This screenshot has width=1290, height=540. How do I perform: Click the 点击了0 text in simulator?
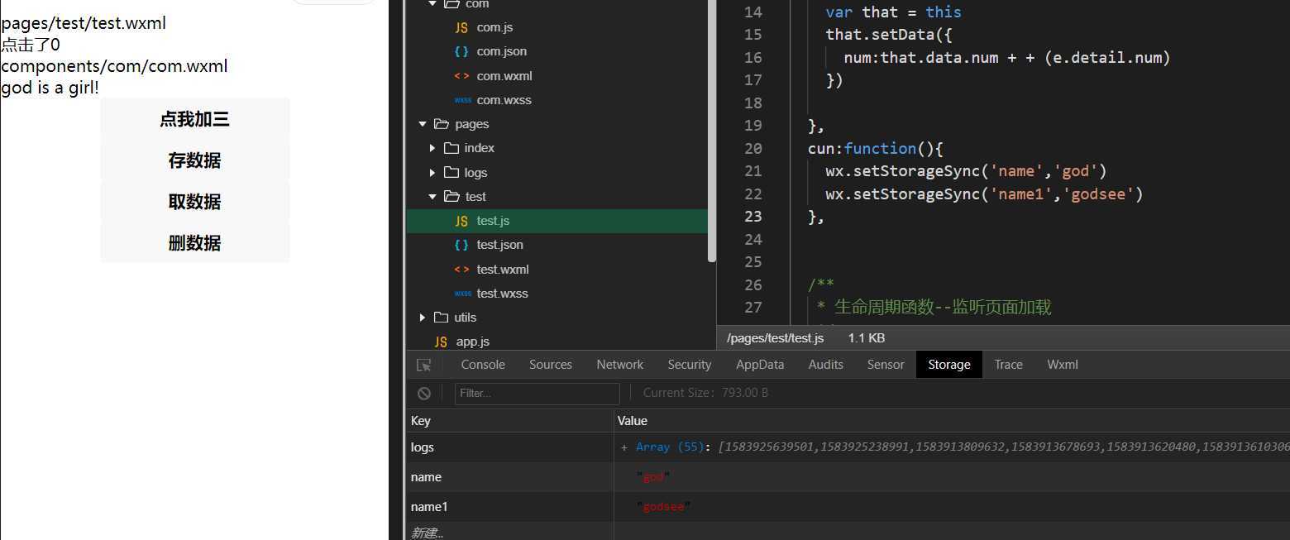tap(31, 45)
